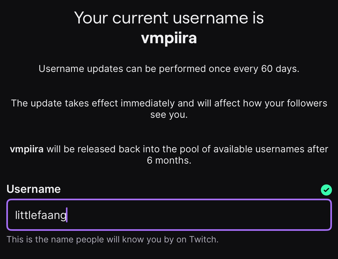The image size is (338, 259).
Task: Click the "Your current username is" heading
Action: point(169,18)
